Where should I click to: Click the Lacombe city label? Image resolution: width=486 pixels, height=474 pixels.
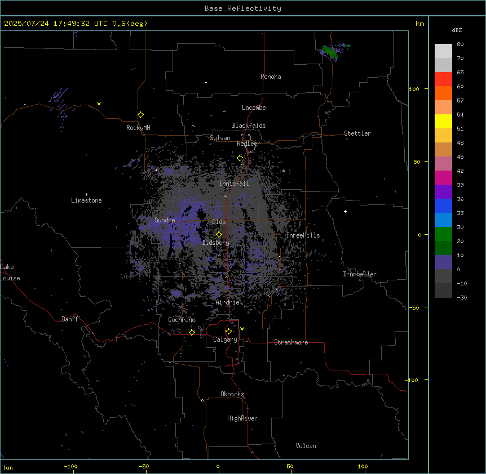[254, 108]
